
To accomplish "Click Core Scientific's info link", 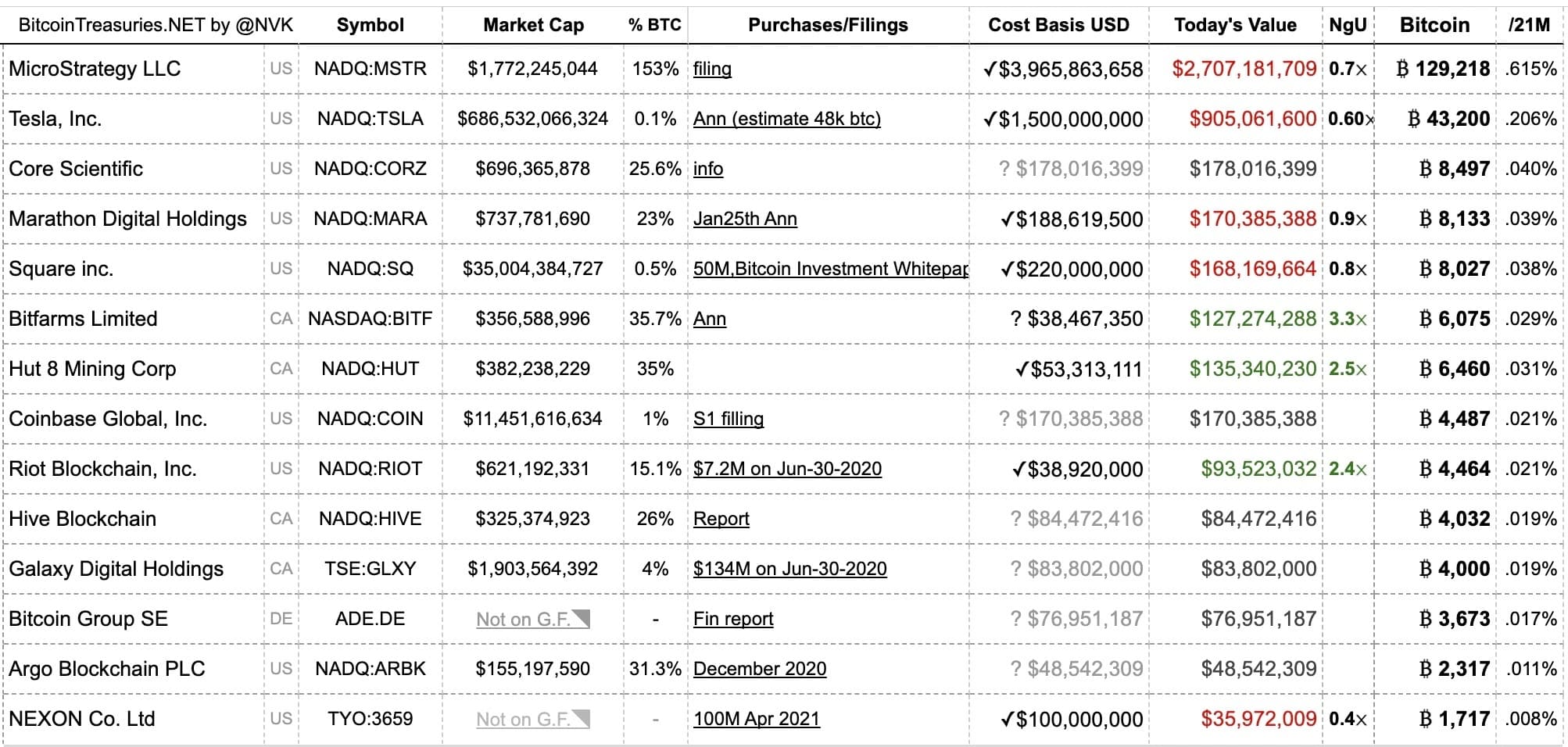I will pyautogui.click(x=707, y=169).
